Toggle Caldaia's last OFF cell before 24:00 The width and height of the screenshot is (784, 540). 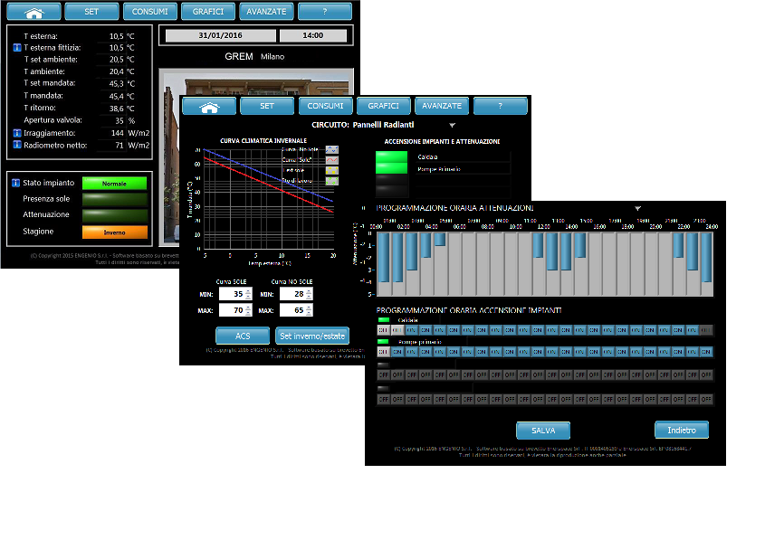(x=706, y=330)
